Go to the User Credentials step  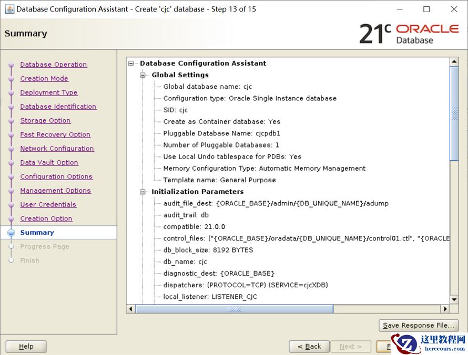[48, 204]
